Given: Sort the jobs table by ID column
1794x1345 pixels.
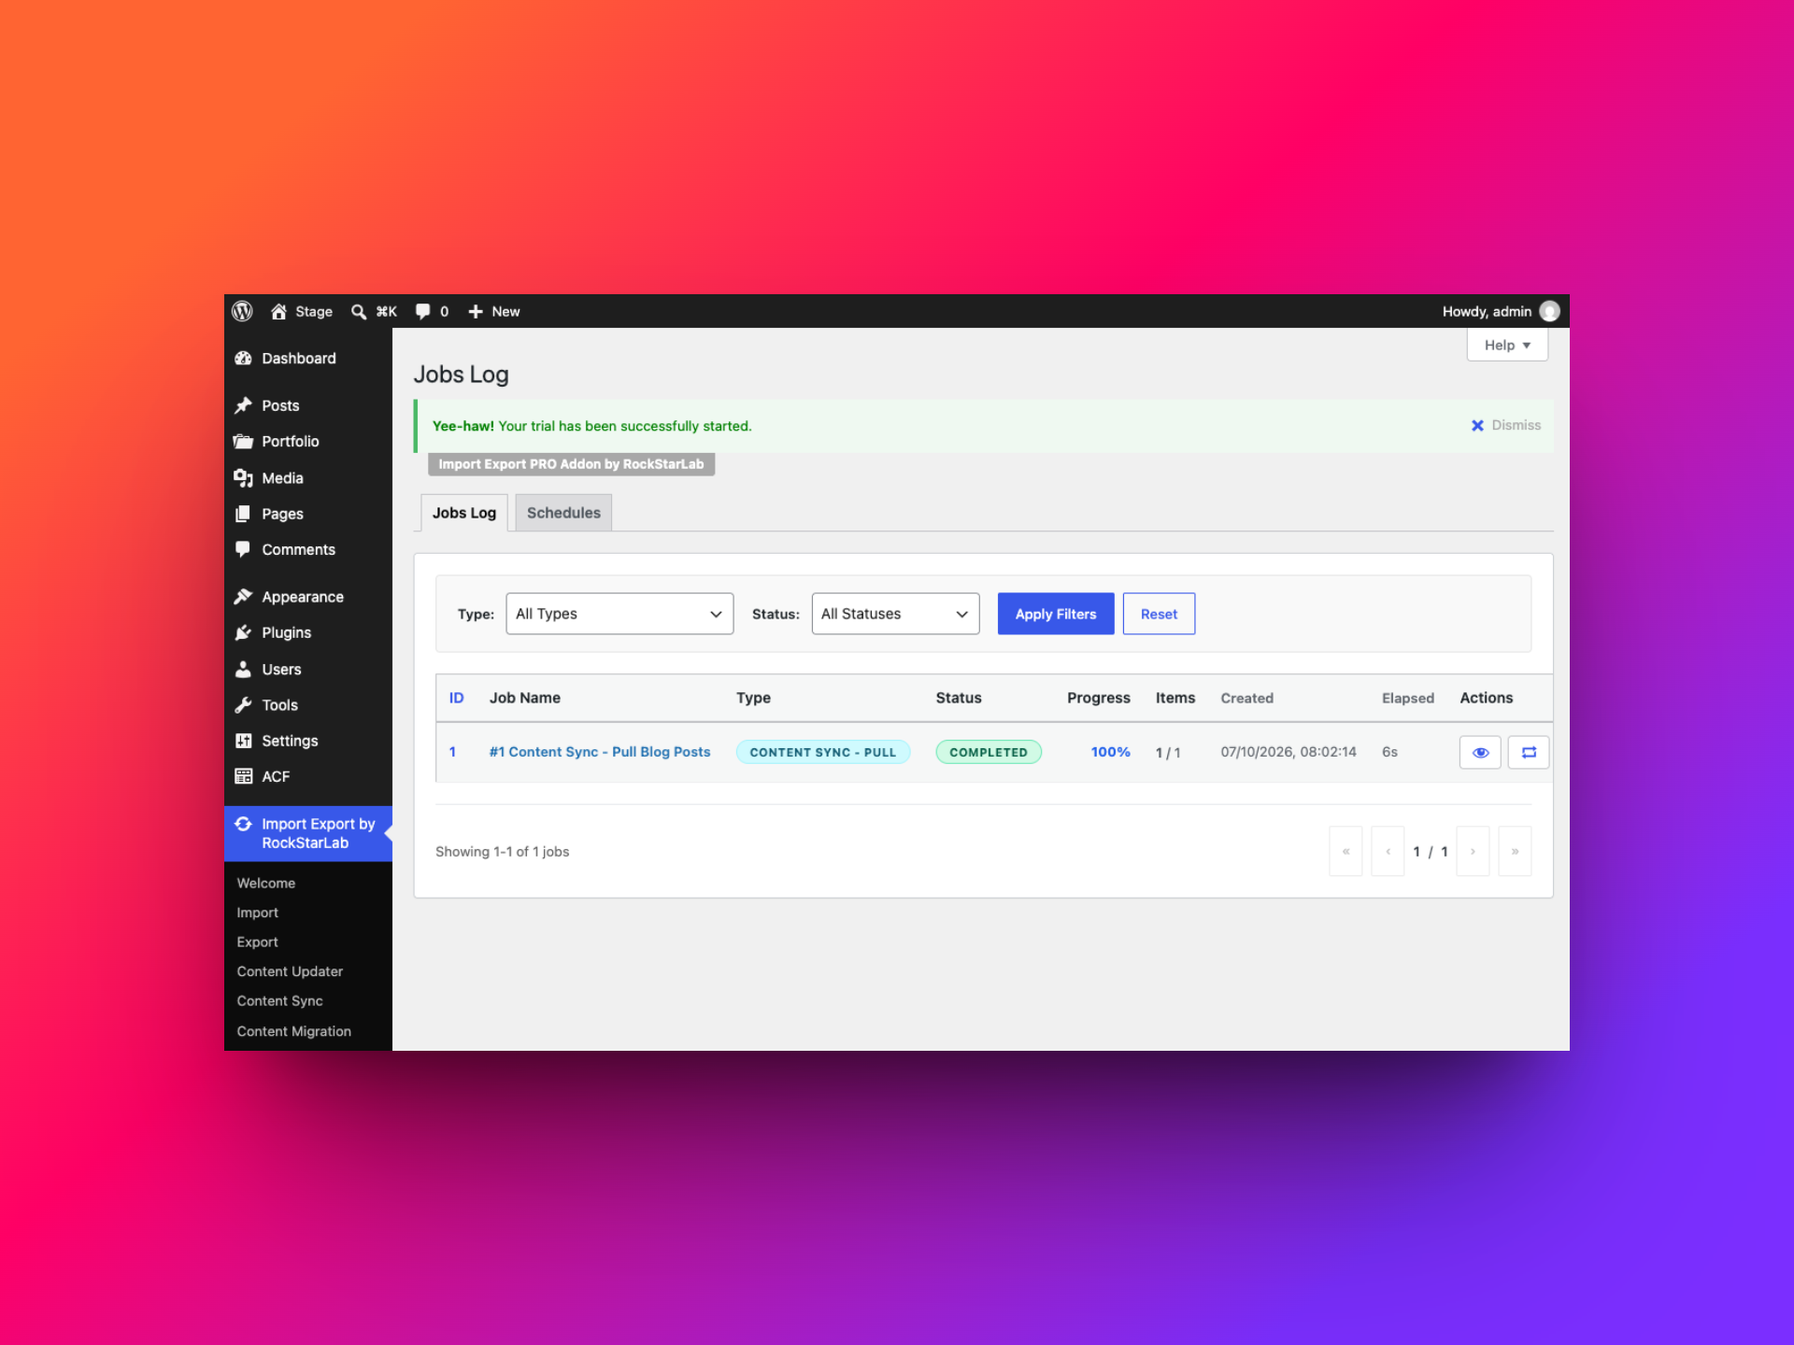Looking at the screenshot, I should [456, 698].
